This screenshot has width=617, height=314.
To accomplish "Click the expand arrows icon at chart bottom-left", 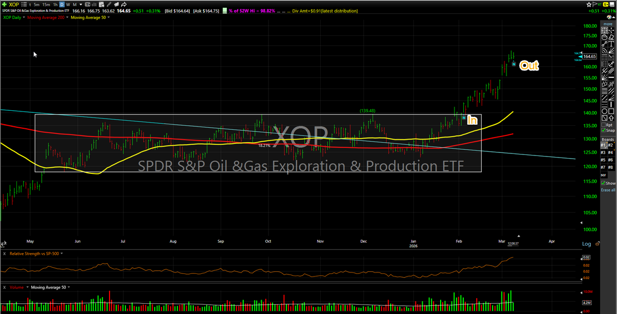I will (4, 244).
